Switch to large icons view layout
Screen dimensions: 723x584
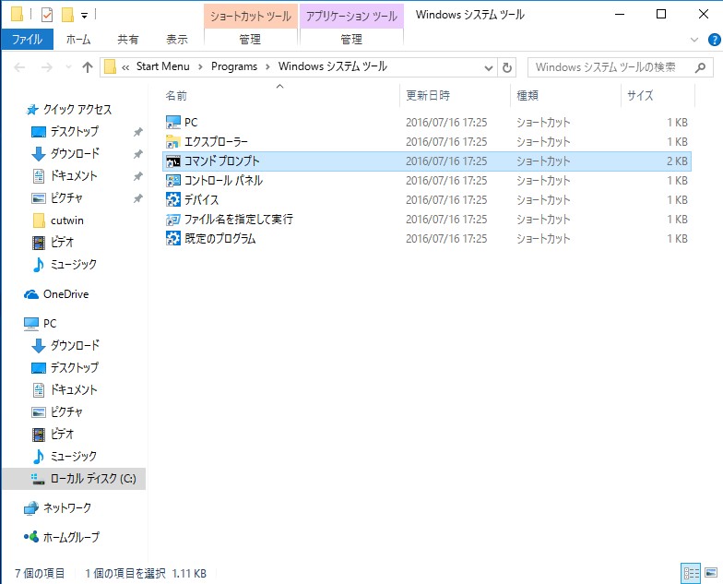point(711,574)
